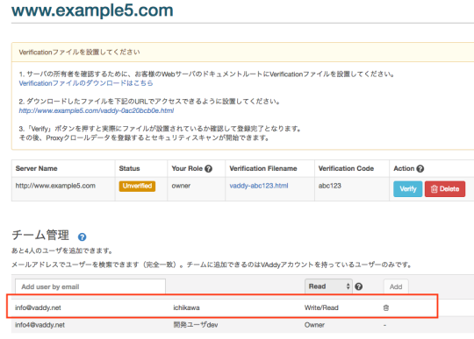Open the help icon beside Read dropdown
The width and height of the screenshot is (474, 339).
[358, 286]
